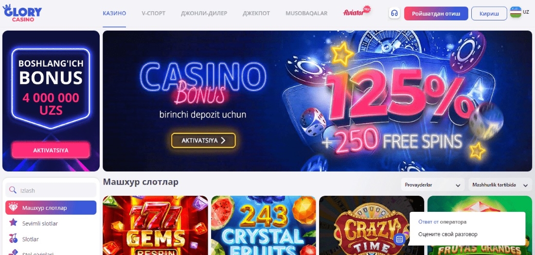
Task: Open the UZ language selector
Action: pyautogui.click(x=526, y=12)
